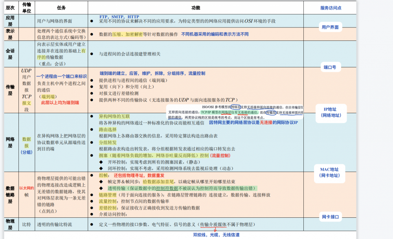Click the '用户界面' callout label
The height and width of the screenshot is (239, 393).
pyautogui.click(x=330, y=27)
